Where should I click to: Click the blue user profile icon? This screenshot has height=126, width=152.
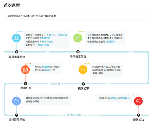(16, 38)
